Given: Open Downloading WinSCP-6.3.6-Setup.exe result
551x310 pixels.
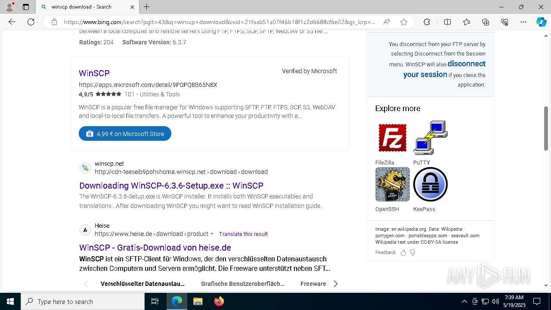Looking at the screenshot, I should click(171, 186).
